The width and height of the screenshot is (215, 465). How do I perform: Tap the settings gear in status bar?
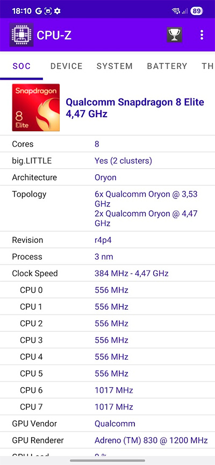coord(57,11)
